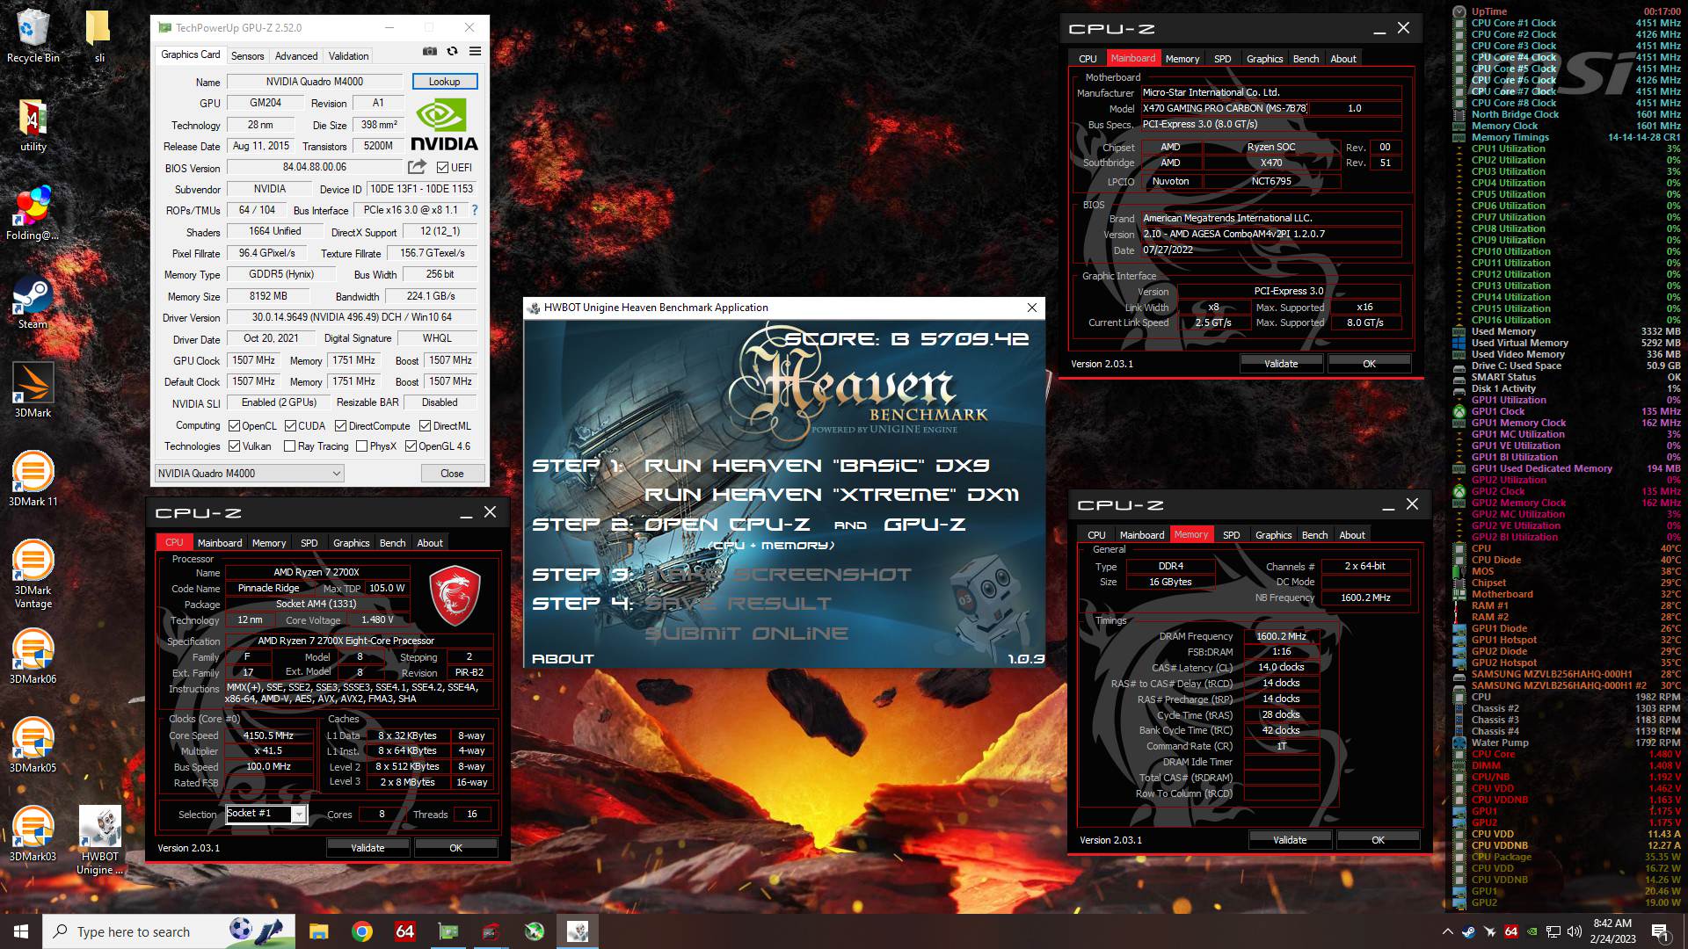The width and height of the screenshot is (1688, 949).
Task: Open GPU-Z taskbar icon
Action: click(x=448, y=931)
